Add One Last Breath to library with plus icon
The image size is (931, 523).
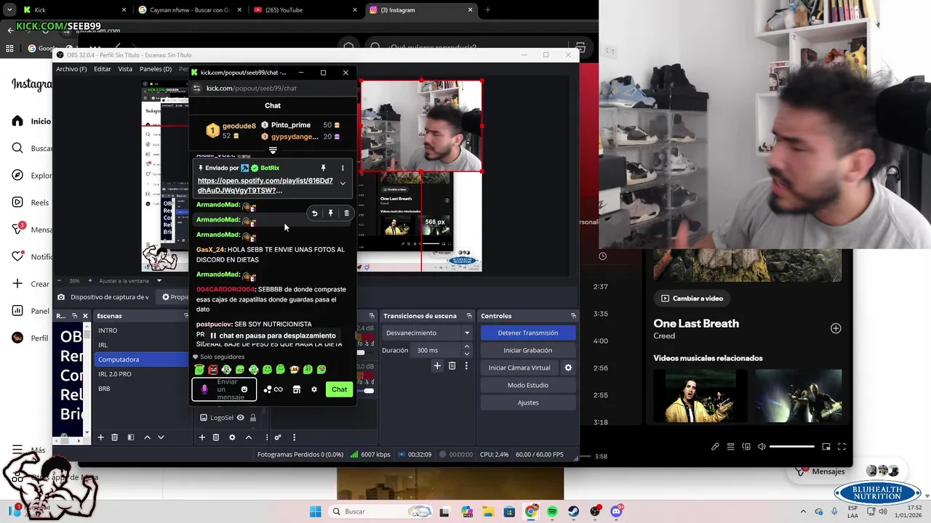click(x=836, y=328)
